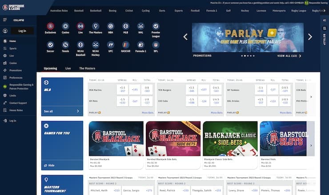Switch to the Live tab
The width and height of the screenshot is (329, 195).
(68, 68)
